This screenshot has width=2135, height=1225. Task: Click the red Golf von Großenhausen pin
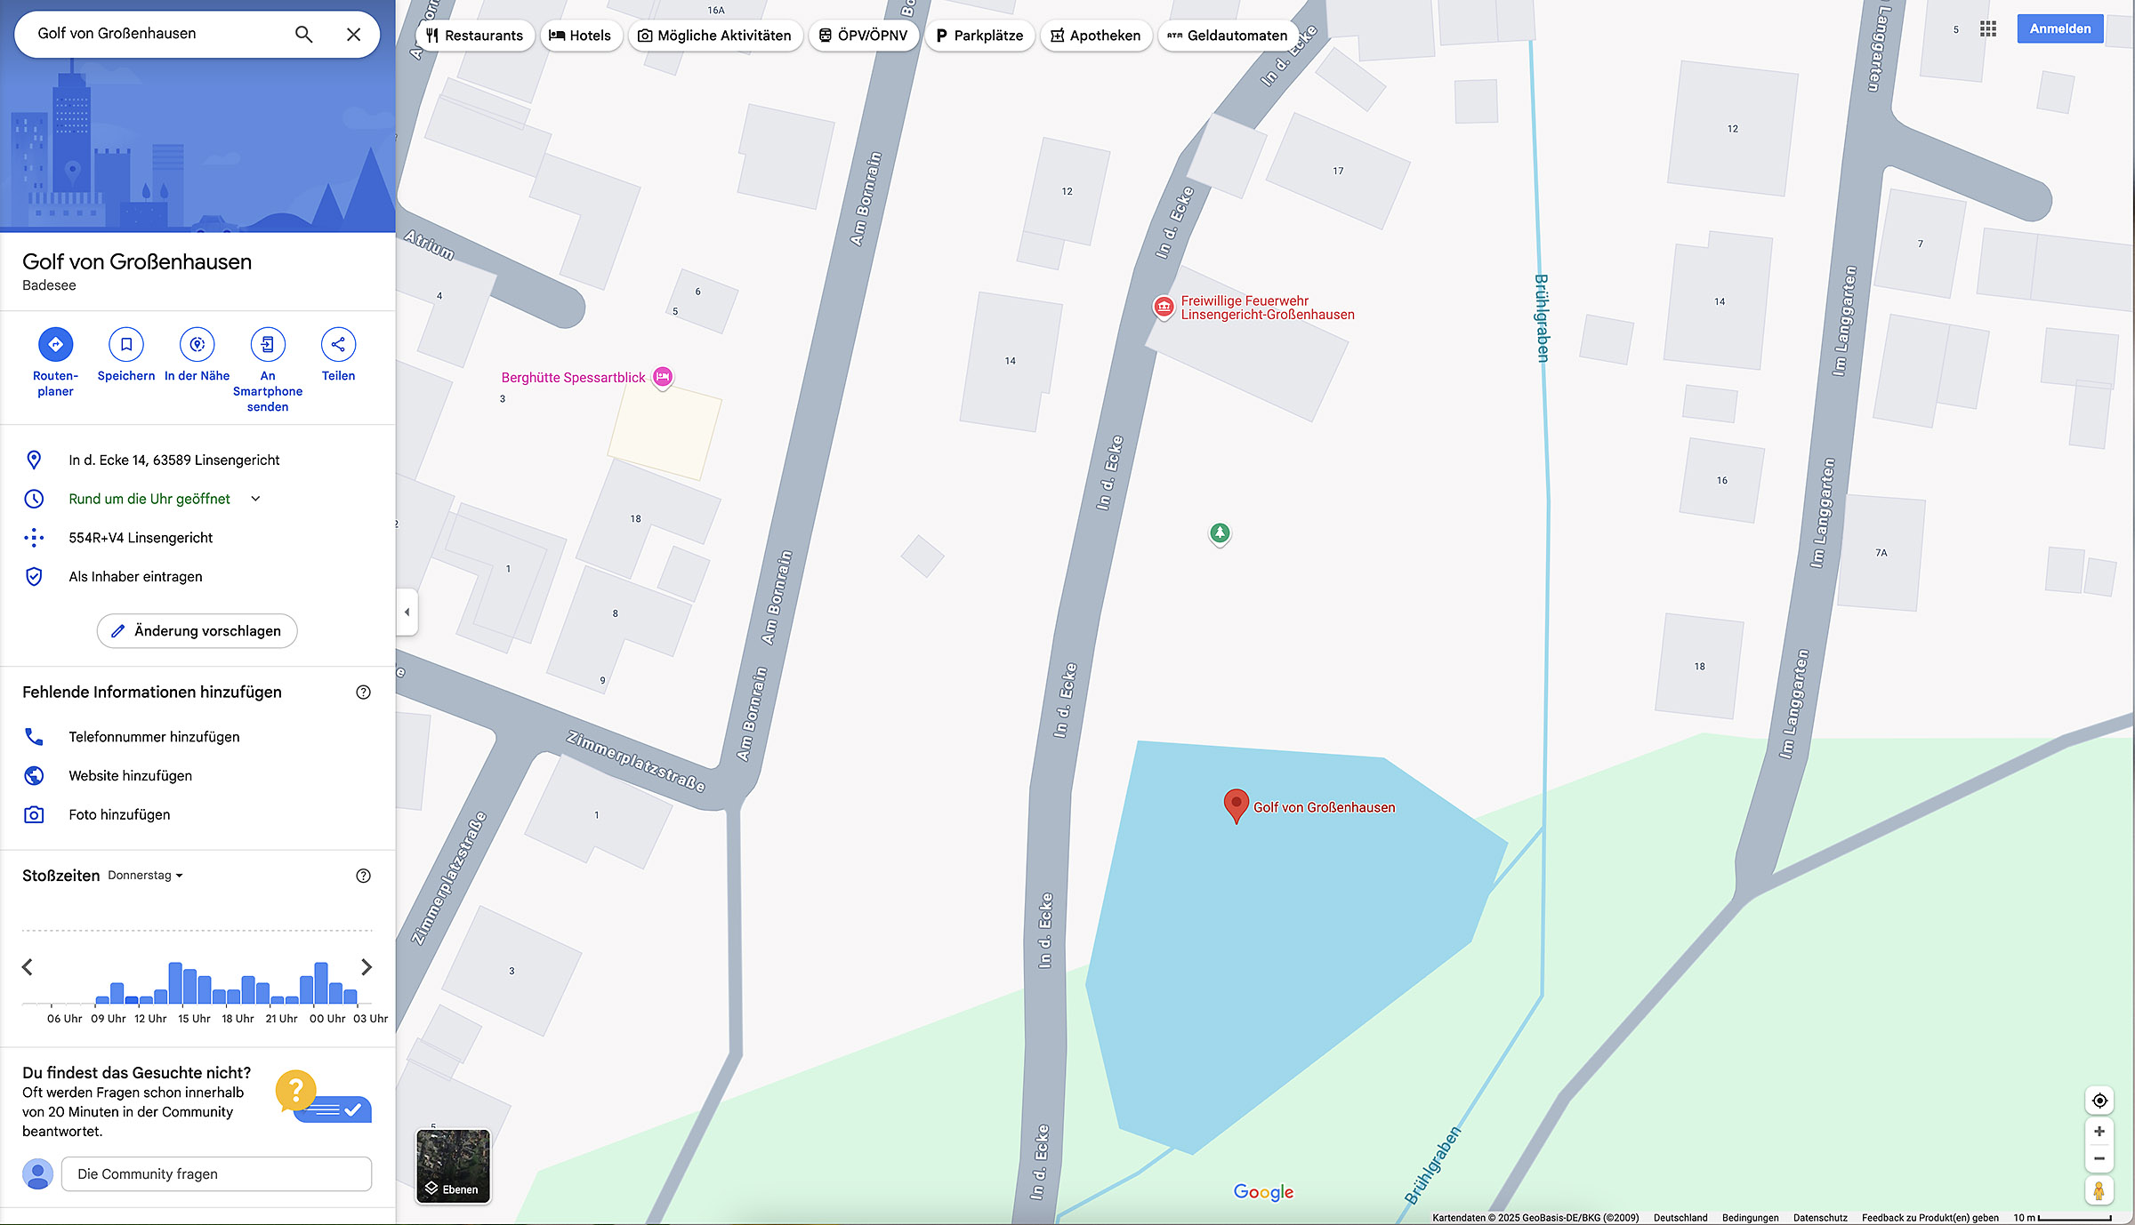(1236, 805)
